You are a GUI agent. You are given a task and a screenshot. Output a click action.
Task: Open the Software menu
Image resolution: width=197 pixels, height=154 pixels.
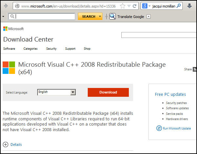click(9, 49)
